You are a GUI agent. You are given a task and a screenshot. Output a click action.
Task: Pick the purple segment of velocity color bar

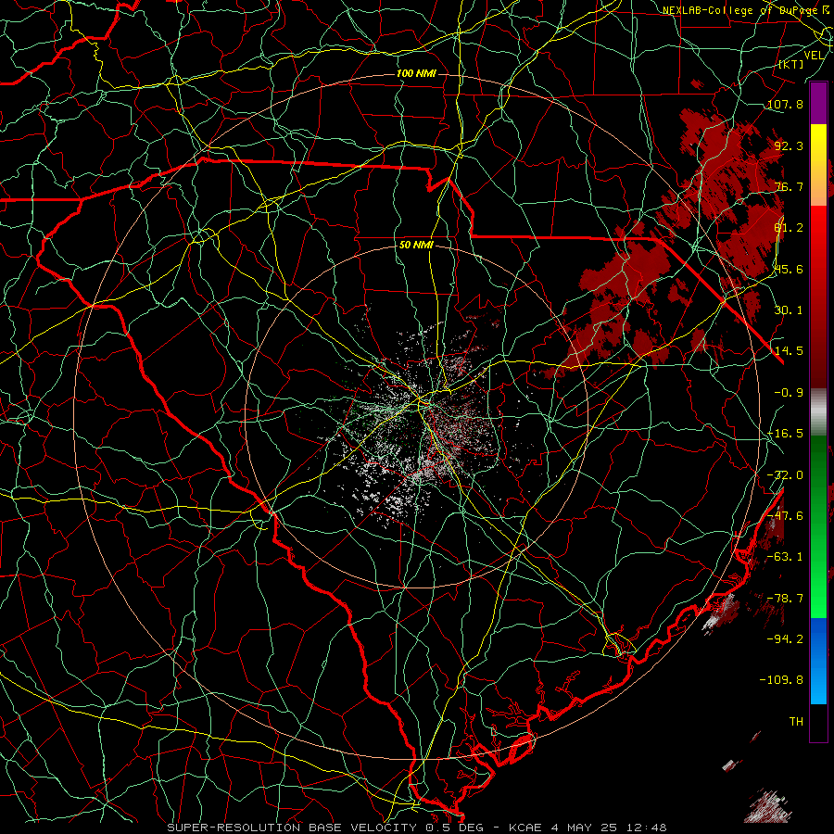click(x=818, y=104)
